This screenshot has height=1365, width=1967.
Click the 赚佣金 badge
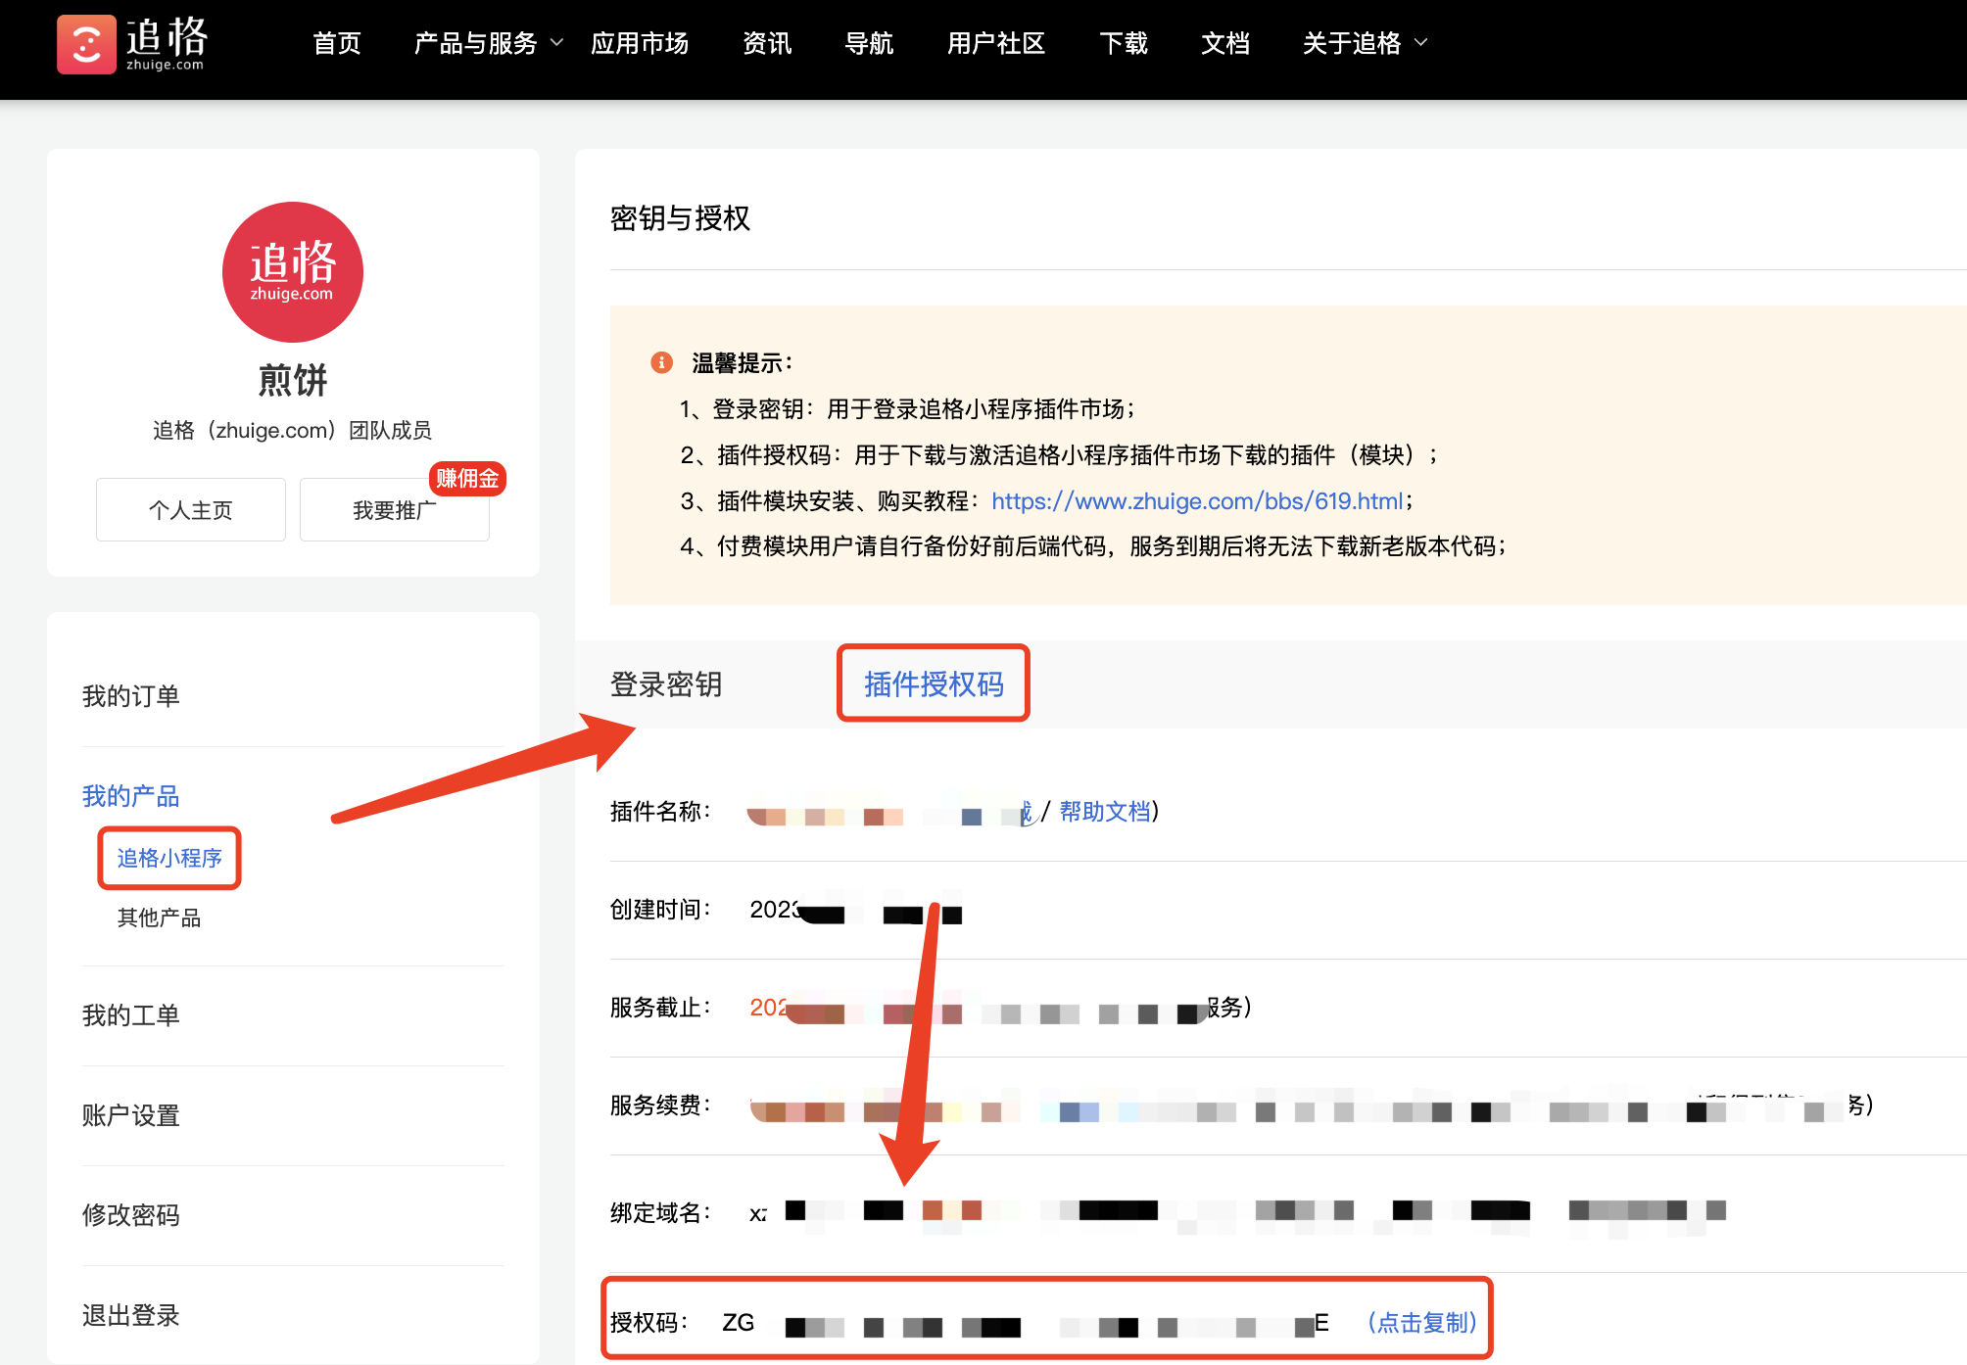467,478
